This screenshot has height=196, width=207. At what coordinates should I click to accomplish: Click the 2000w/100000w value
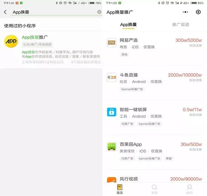pyautogui.click(x=185, y=75)
